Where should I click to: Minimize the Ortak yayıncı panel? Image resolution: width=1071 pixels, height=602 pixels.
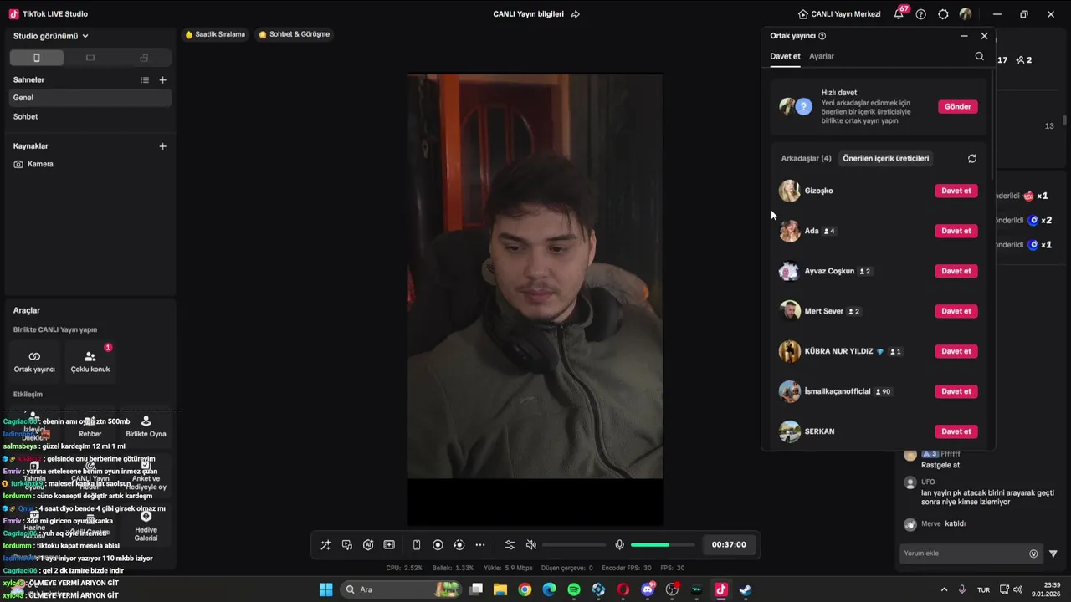[964, 36]
